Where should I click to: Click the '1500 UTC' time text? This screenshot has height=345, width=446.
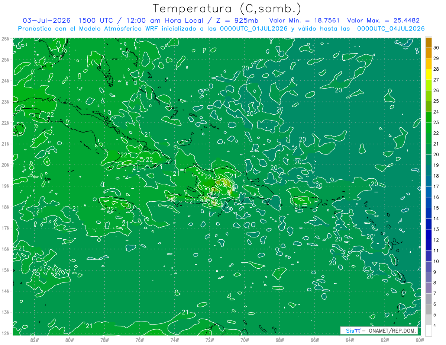tap(96, 20)
